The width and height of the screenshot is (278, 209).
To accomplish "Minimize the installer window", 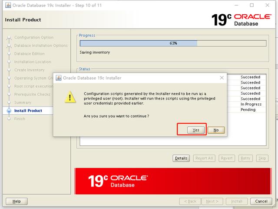I will 236,5.
